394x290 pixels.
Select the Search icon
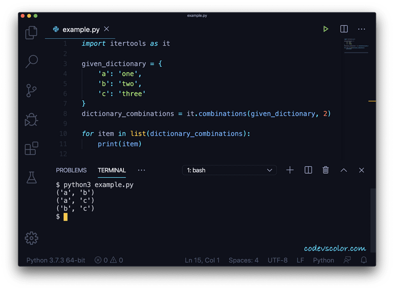32,61
